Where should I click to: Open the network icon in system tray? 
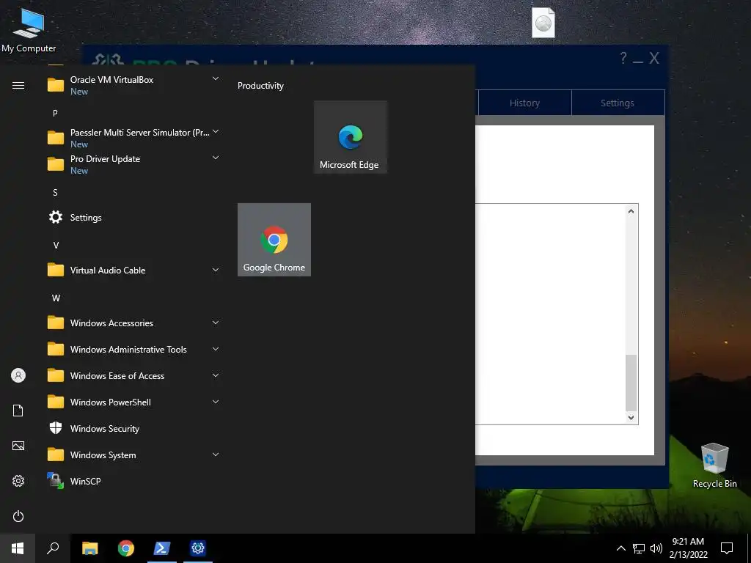pyautogui.click(x=639, y=548)
